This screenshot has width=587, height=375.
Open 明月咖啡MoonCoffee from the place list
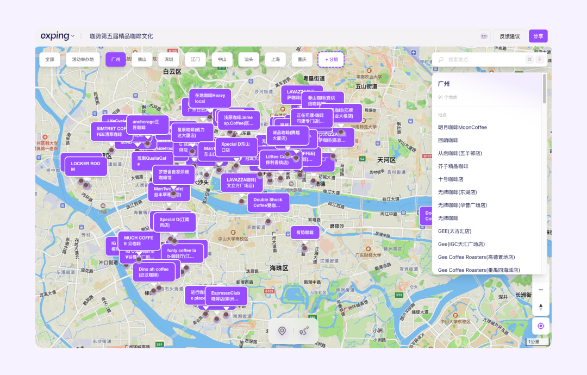(x=463, y=127)
